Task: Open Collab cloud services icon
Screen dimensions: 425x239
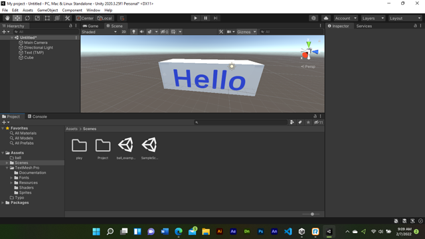Action: 326,18
